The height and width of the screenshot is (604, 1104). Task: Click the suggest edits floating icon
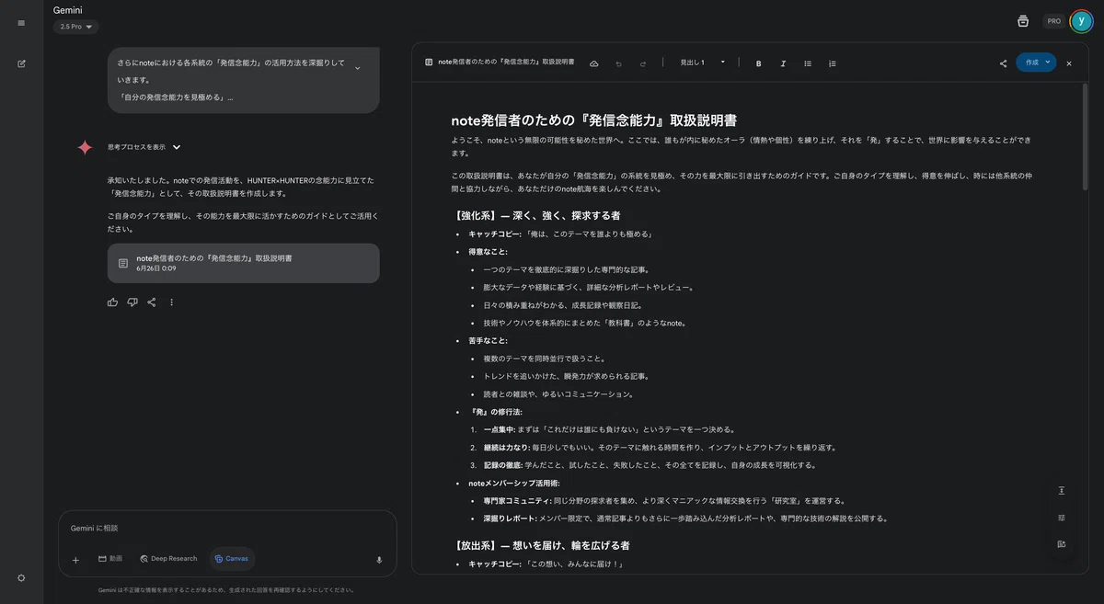1062,544
